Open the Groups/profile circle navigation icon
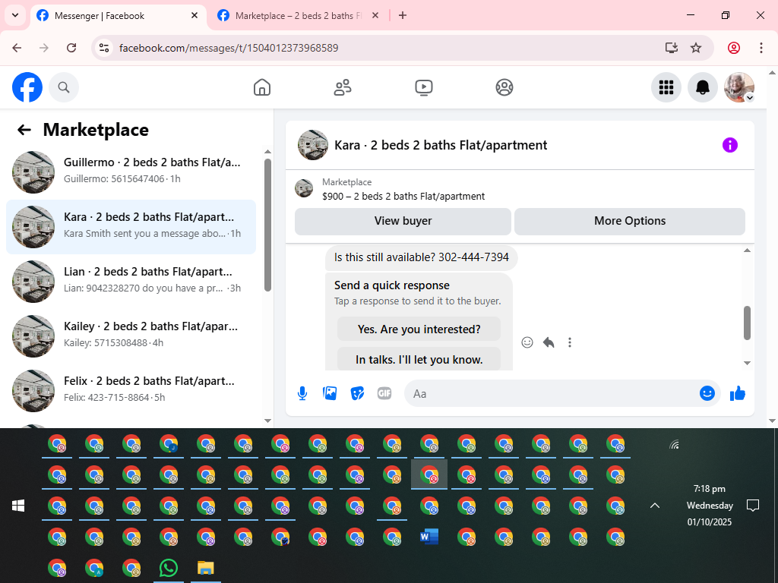This screenshot has width=778, height=583. pos(504,87)
